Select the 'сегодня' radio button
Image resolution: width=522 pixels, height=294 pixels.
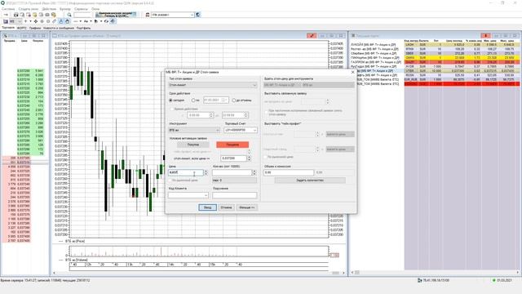pyautogui.click(x=170, y=100)
